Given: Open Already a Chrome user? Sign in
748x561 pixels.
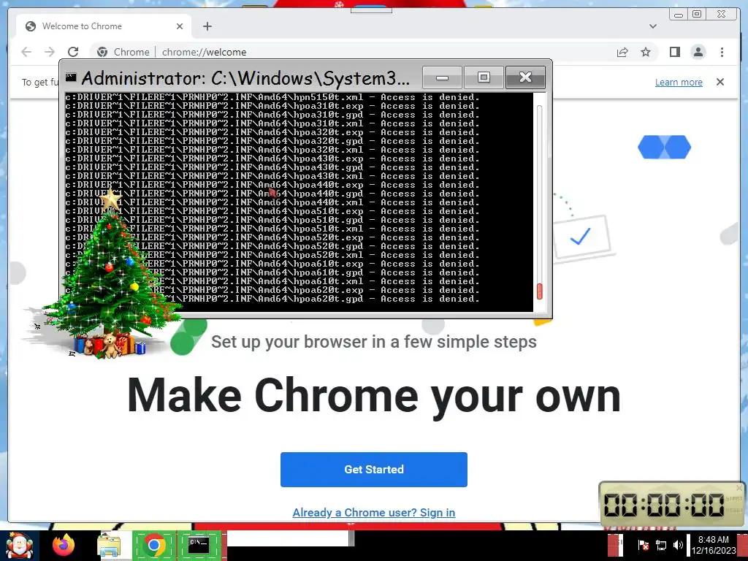Looking at the screenshot, I should [373, 512].
